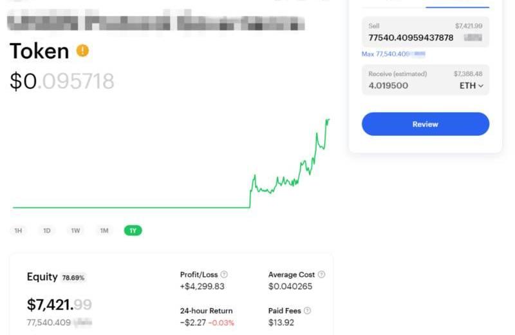515x335 pixels.
Task: Open the Profit/Loss help icon
Action: coord(224,274)
